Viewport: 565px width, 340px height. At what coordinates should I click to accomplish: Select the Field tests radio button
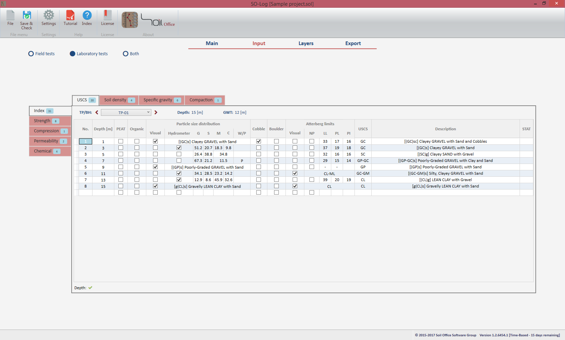coord(31,54)
